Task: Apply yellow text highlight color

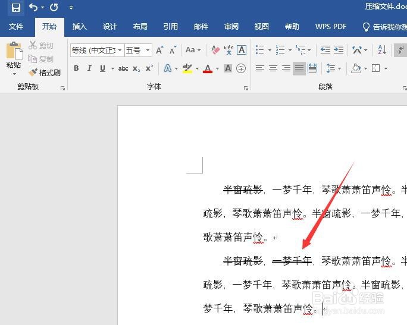Action: pos(187,68)
